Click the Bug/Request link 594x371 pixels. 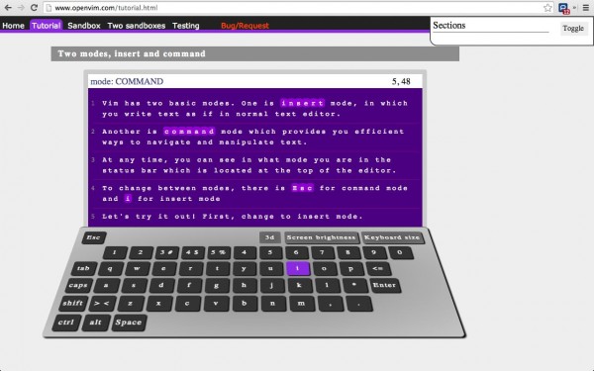[245, 26]
